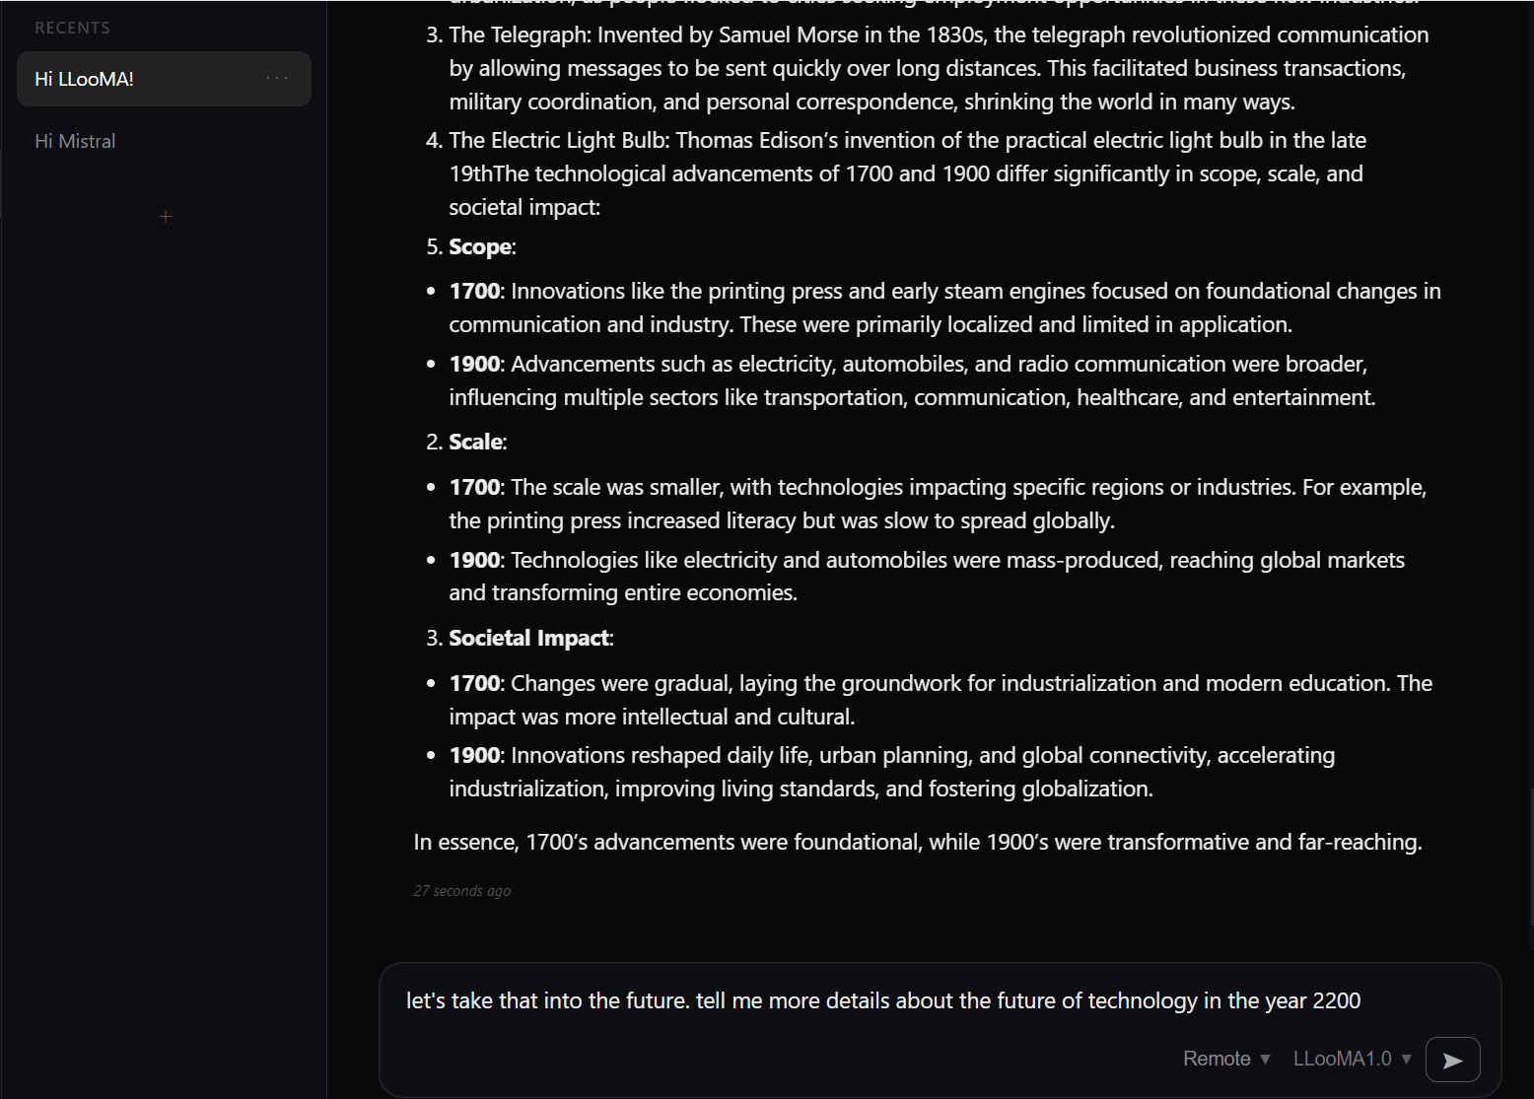Click the plus icon to start new chat
The height and width of the screenshot is (1099, 1534).
166,216
